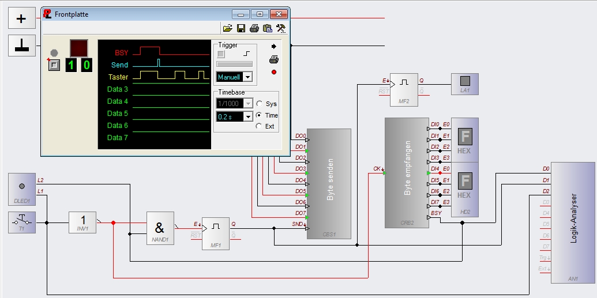Print the analyser trace via small printer icon

tap(274, 59)
